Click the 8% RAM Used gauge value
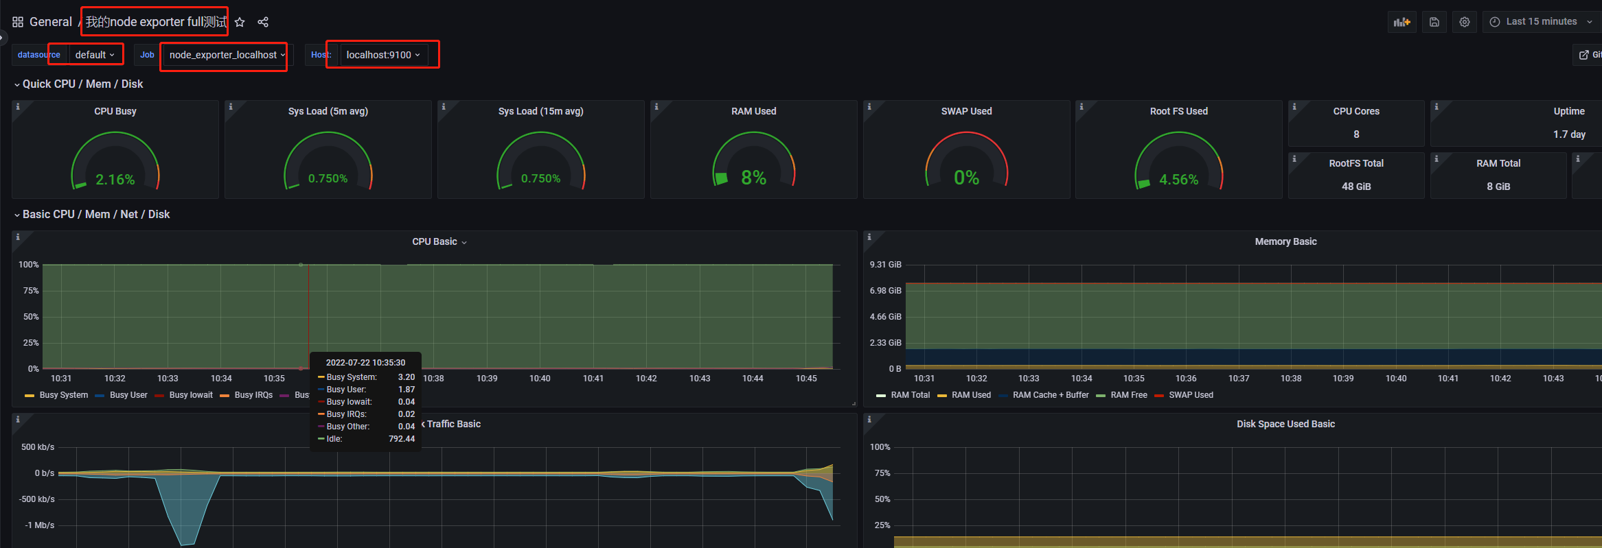1602x548 pixels. (x=753, y=178)
